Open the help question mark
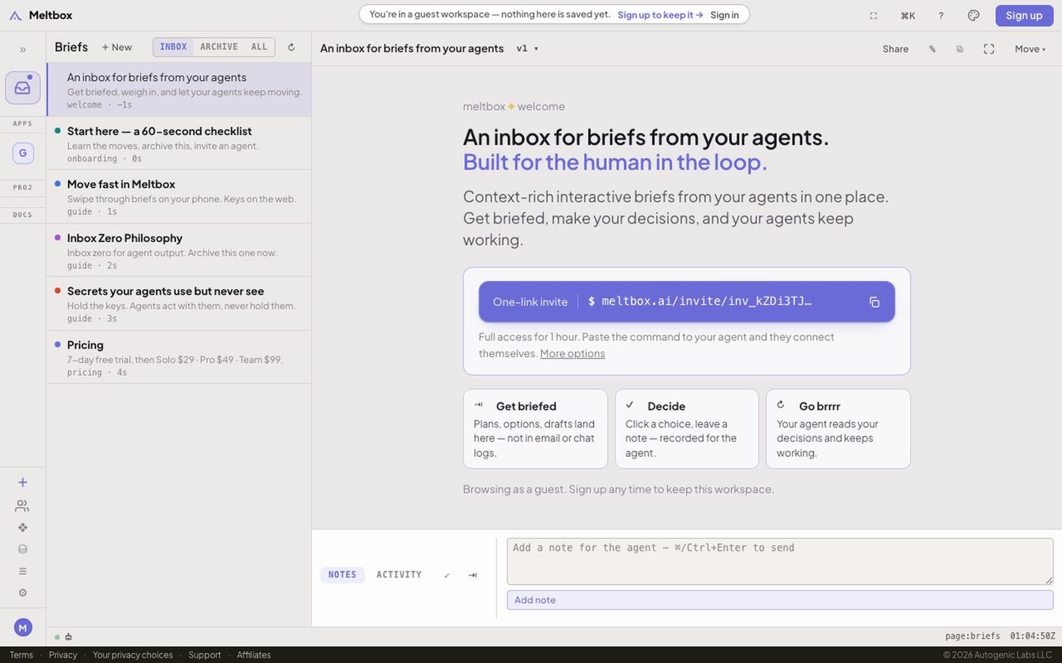The image size is (1062, 663). pyautogui.click(x=941, y=15)
